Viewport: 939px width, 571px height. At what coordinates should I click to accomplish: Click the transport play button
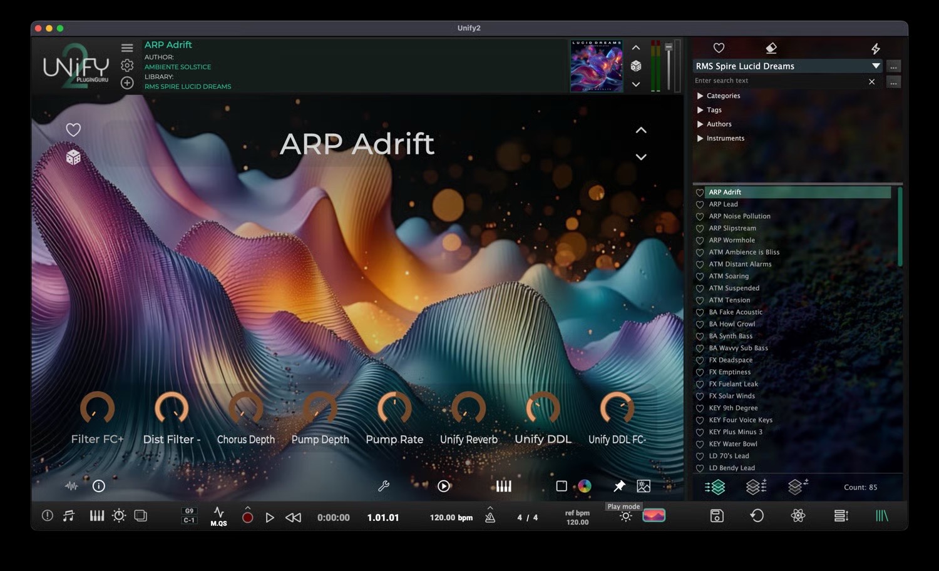270,518
